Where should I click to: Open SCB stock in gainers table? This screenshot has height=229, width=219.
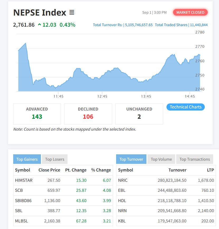pos(19,190)
